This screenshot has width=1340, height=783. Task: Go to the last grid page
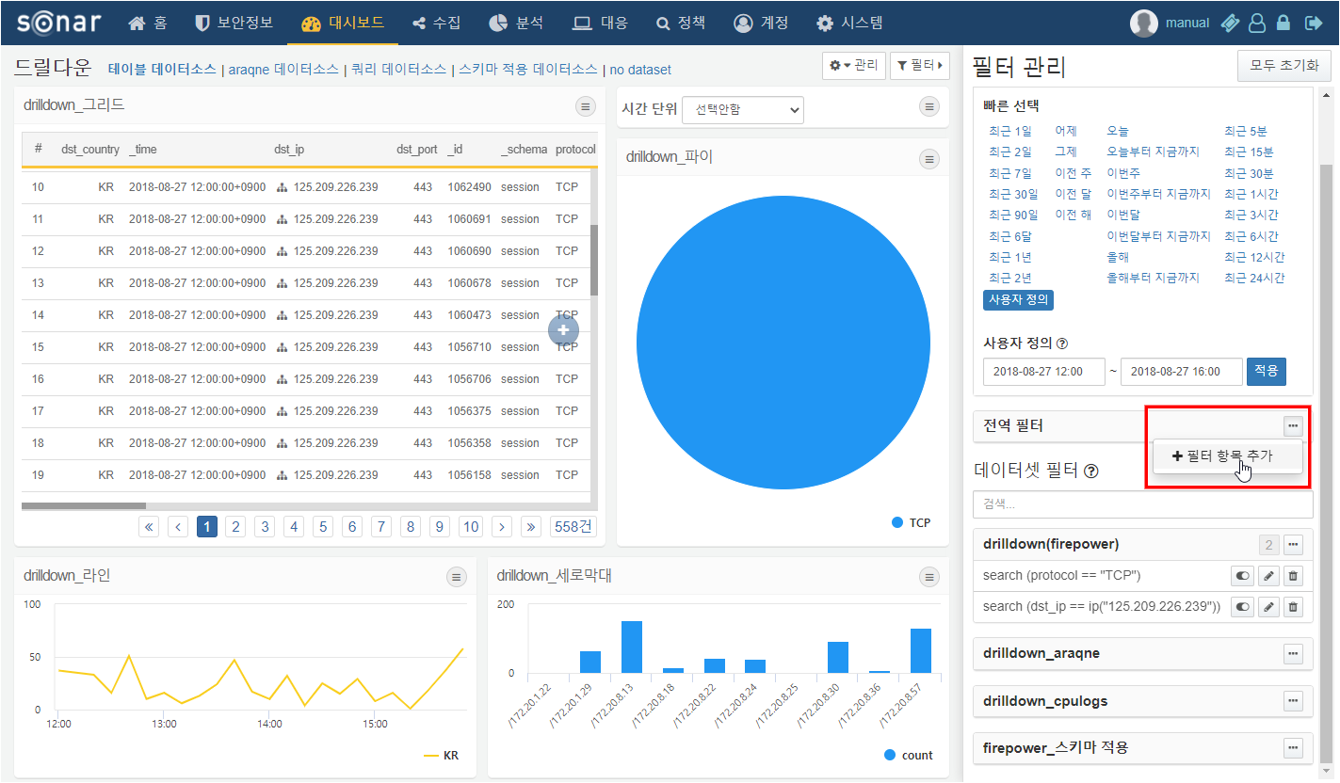pos(531,526)
